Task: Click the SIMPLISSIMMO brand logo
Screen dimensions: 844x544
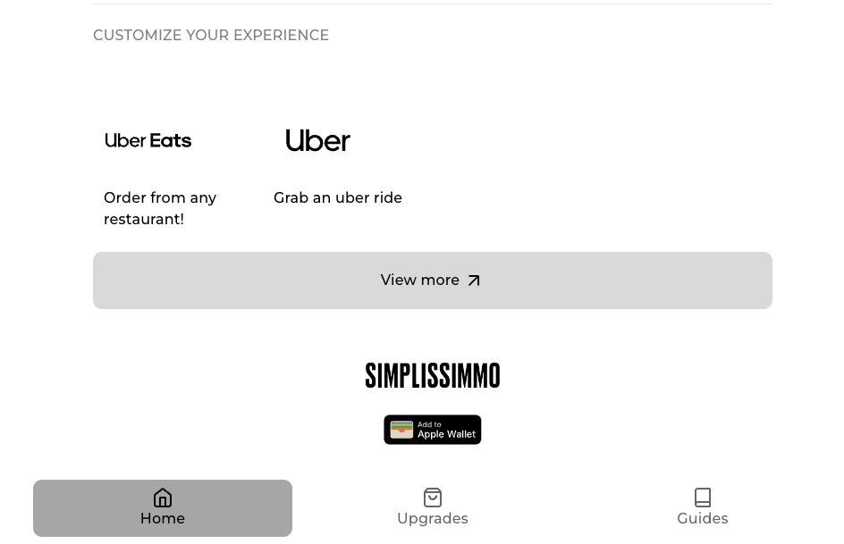Action: tap(433, 375)
